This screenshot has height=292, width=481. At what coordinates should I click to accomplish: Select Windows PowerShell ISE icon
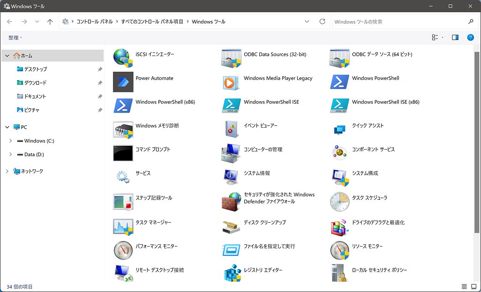coord(231,105)
